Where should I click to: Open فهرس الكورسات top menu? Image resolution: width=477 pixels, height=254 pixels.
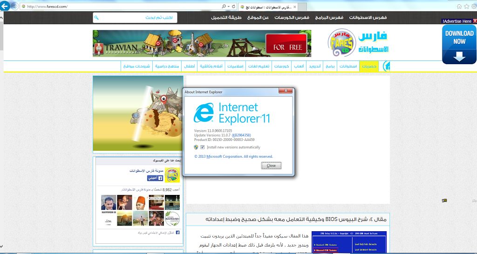point(292,18)
